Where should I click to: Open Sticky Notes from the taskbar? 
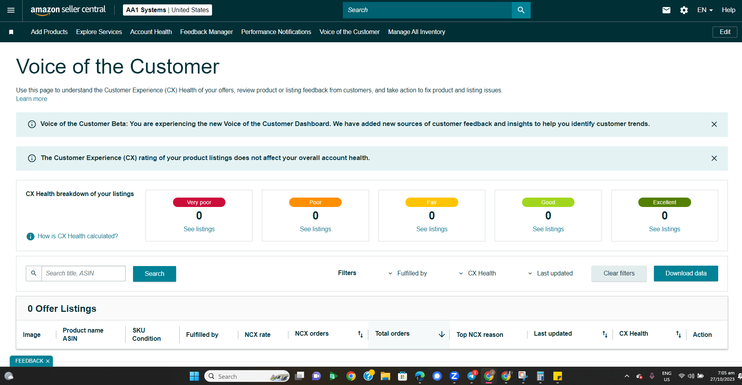[x=558, y=376]
